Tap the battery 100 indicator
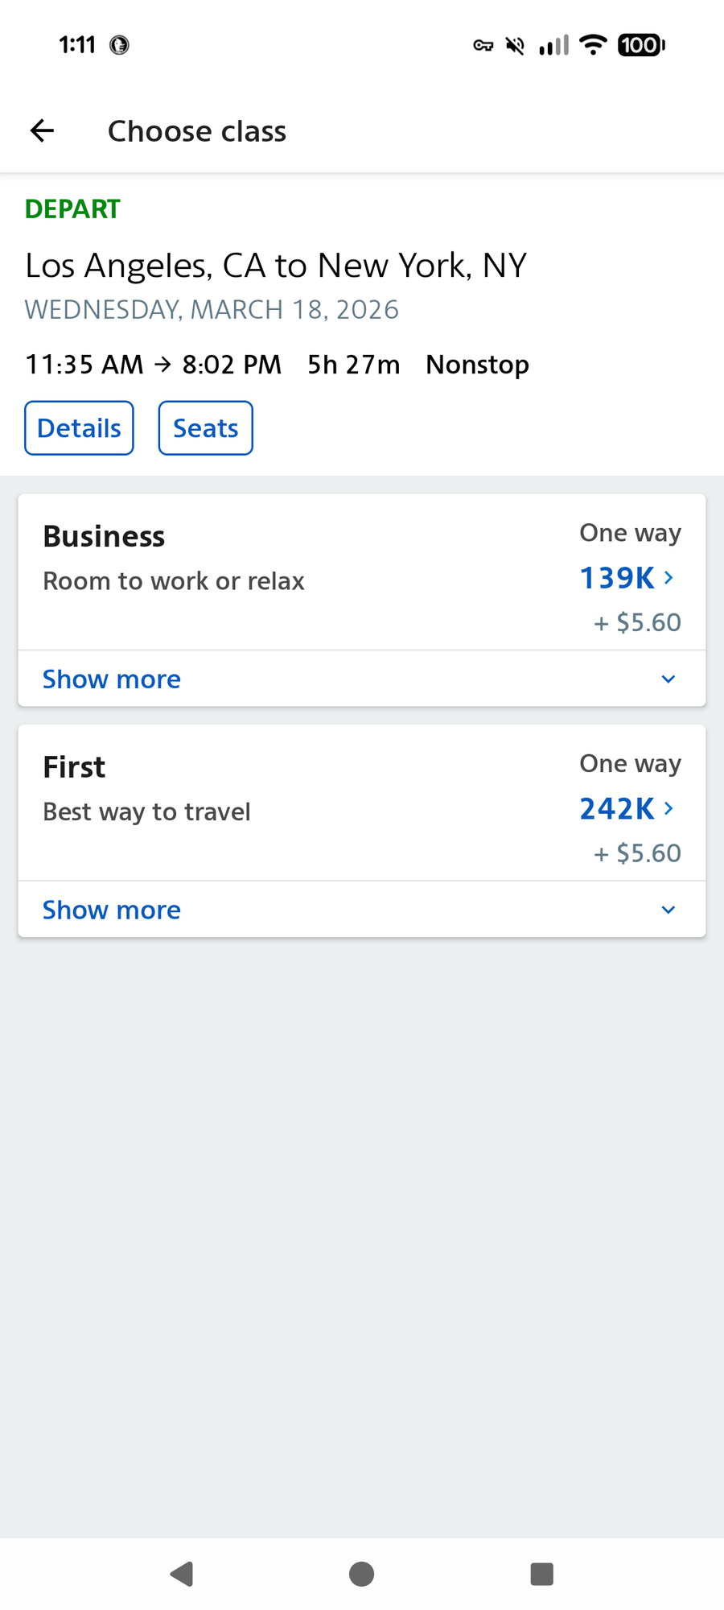This screenshot has width=724, height=1610. point(641,45)
